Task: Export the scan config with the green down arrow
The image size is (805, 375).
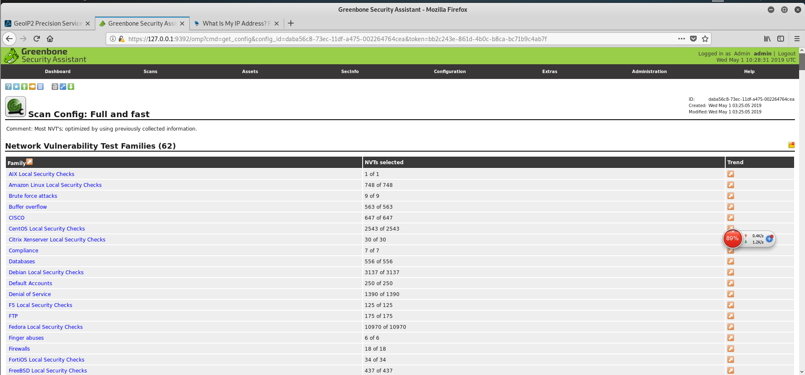Action: (x=71, y=87)
